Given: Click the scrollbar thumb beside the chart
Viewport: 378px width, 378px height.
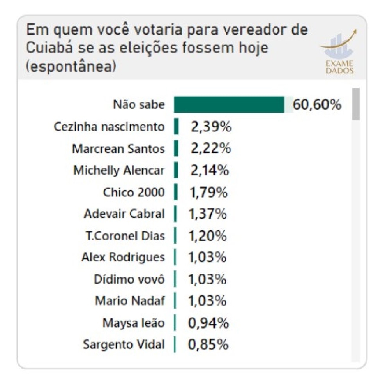Looking at the screenshot, I should [x=355, y=104].
